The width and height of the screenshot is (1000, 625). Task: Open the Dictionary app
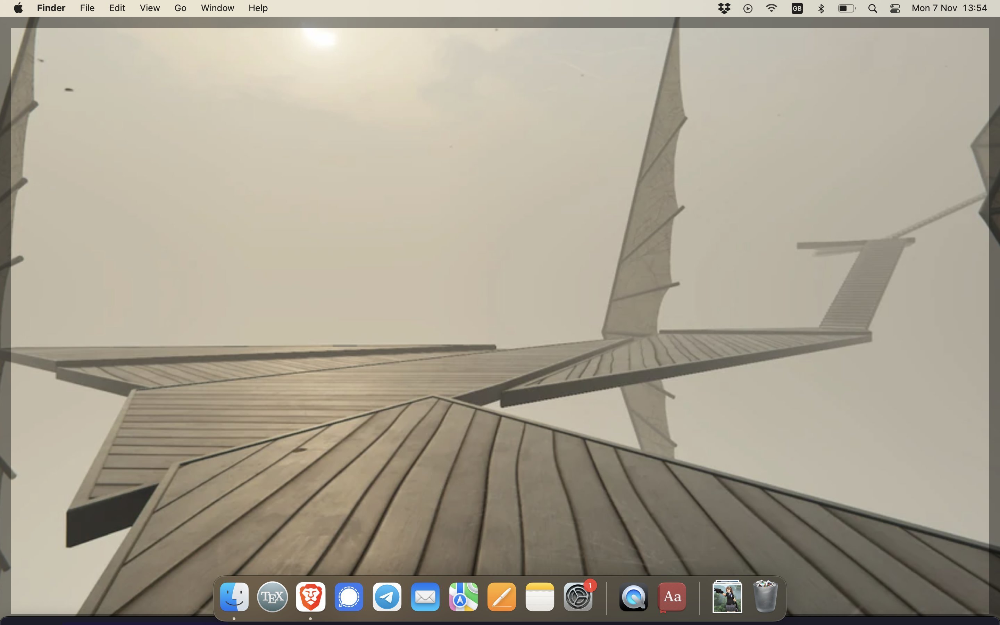point(672,597)
